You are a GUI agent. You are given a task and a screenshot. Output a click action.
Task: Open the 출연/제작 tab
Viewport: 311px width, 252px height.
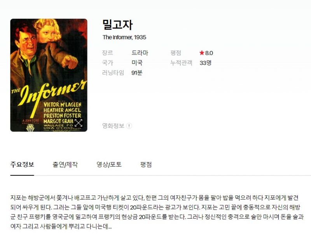click(x=65, y=164)
